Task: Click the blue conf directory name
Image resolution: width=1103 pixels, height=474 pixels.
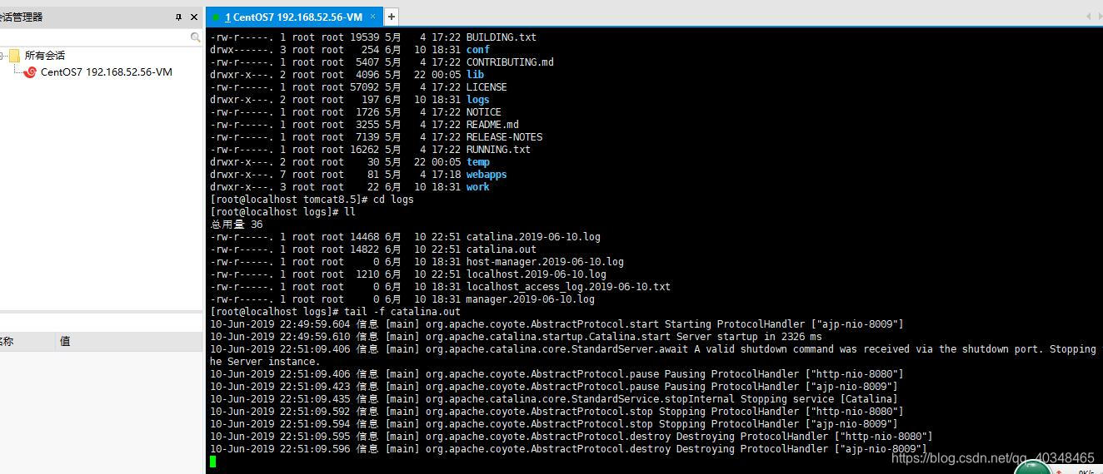Action: (478, 50)
